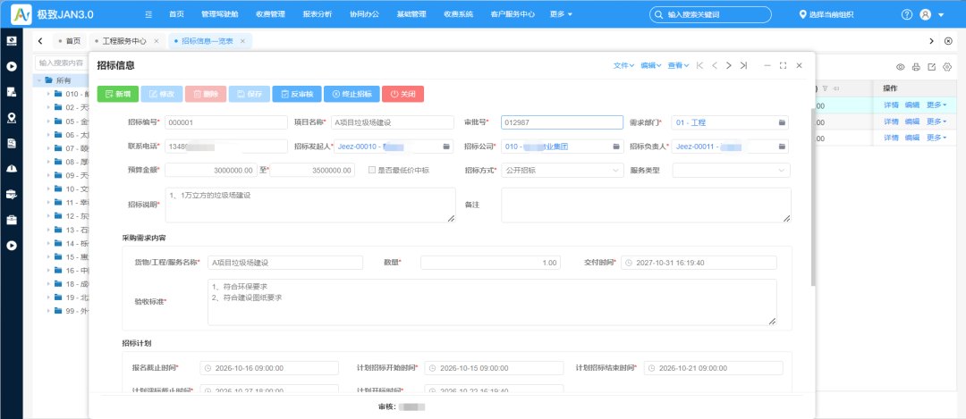Go to next record arrow icon
Viewport: 966px width, 419px height.
click(729, 65)
